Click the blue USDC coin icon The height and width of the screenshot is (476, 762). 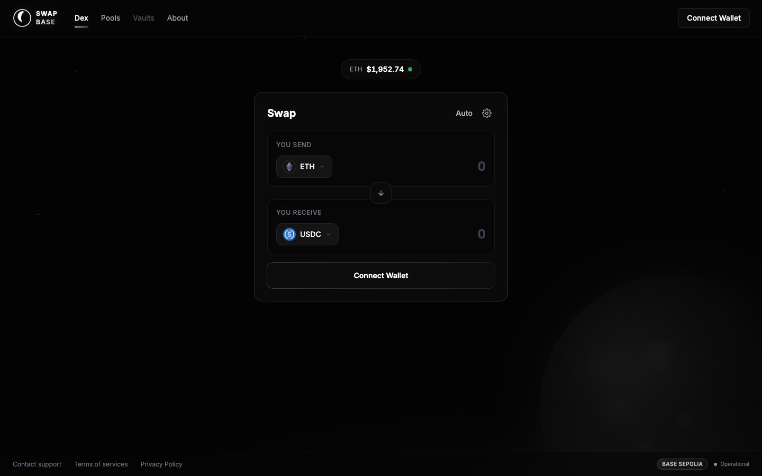pyautogui.click(x=289, y=234)
